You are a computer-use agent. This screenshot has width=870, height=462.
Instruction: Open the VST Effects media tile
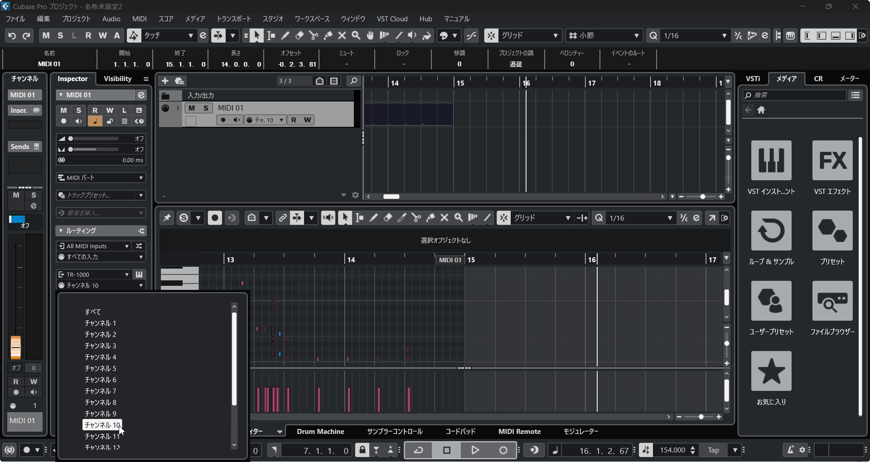[x=832, y=161]
